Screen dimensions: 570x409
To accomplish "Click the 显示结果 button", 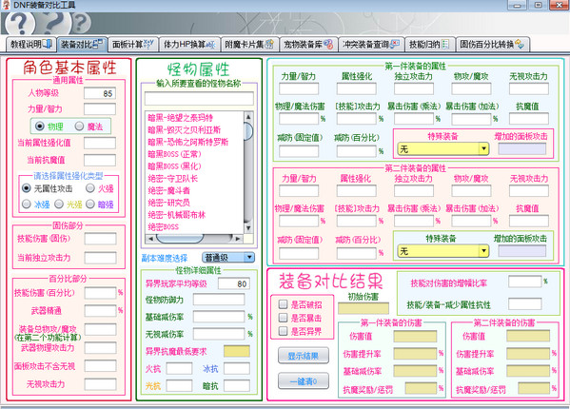I will pyautogui.click(x=304, y=356).
